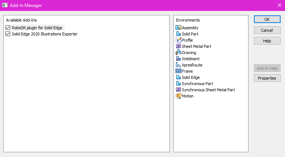Click the XpresRoute environment icon
Screen dimensions: 285x157
tap(178, 65)
